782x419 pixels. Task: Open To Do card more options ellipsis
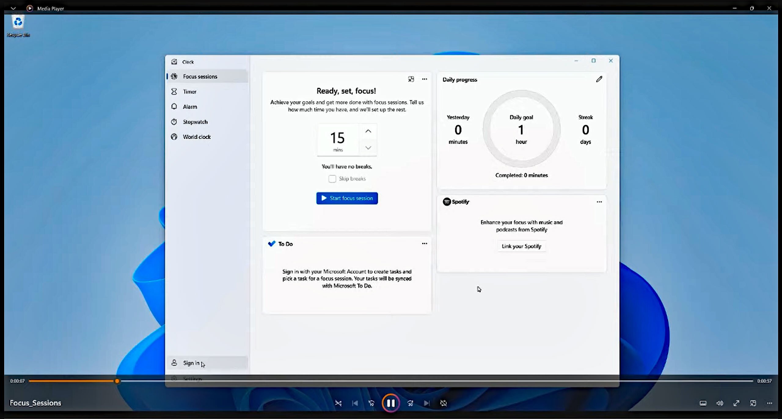click(425, 243)
